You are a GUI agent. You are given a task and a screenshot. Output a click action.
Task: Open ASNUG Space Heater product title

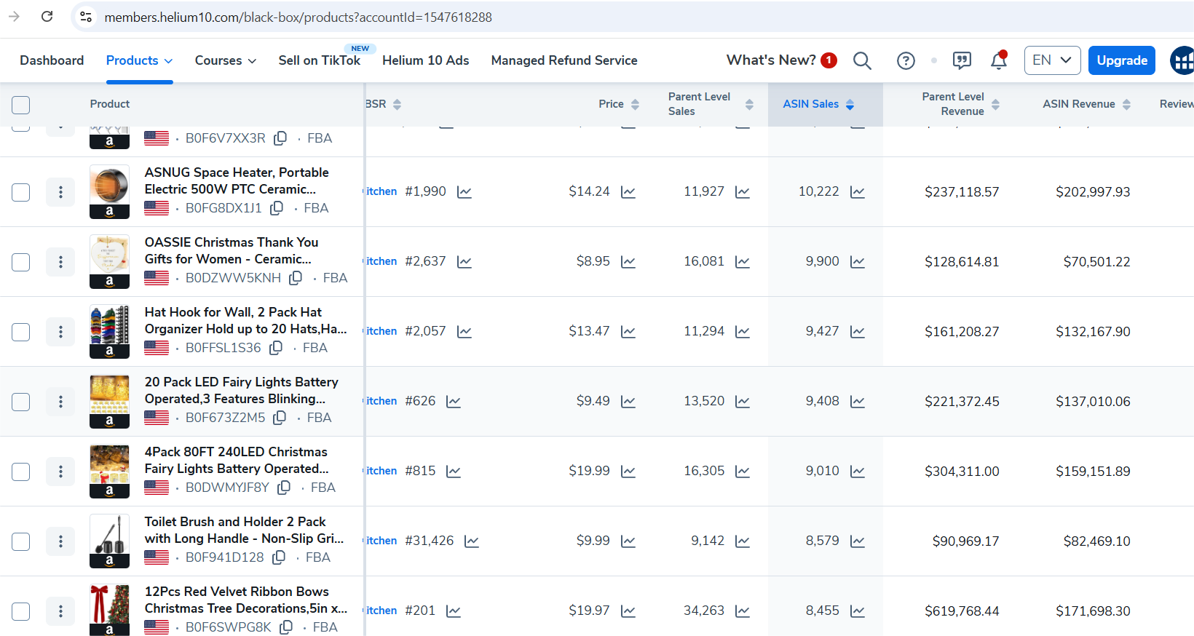(x=237, y=180)
